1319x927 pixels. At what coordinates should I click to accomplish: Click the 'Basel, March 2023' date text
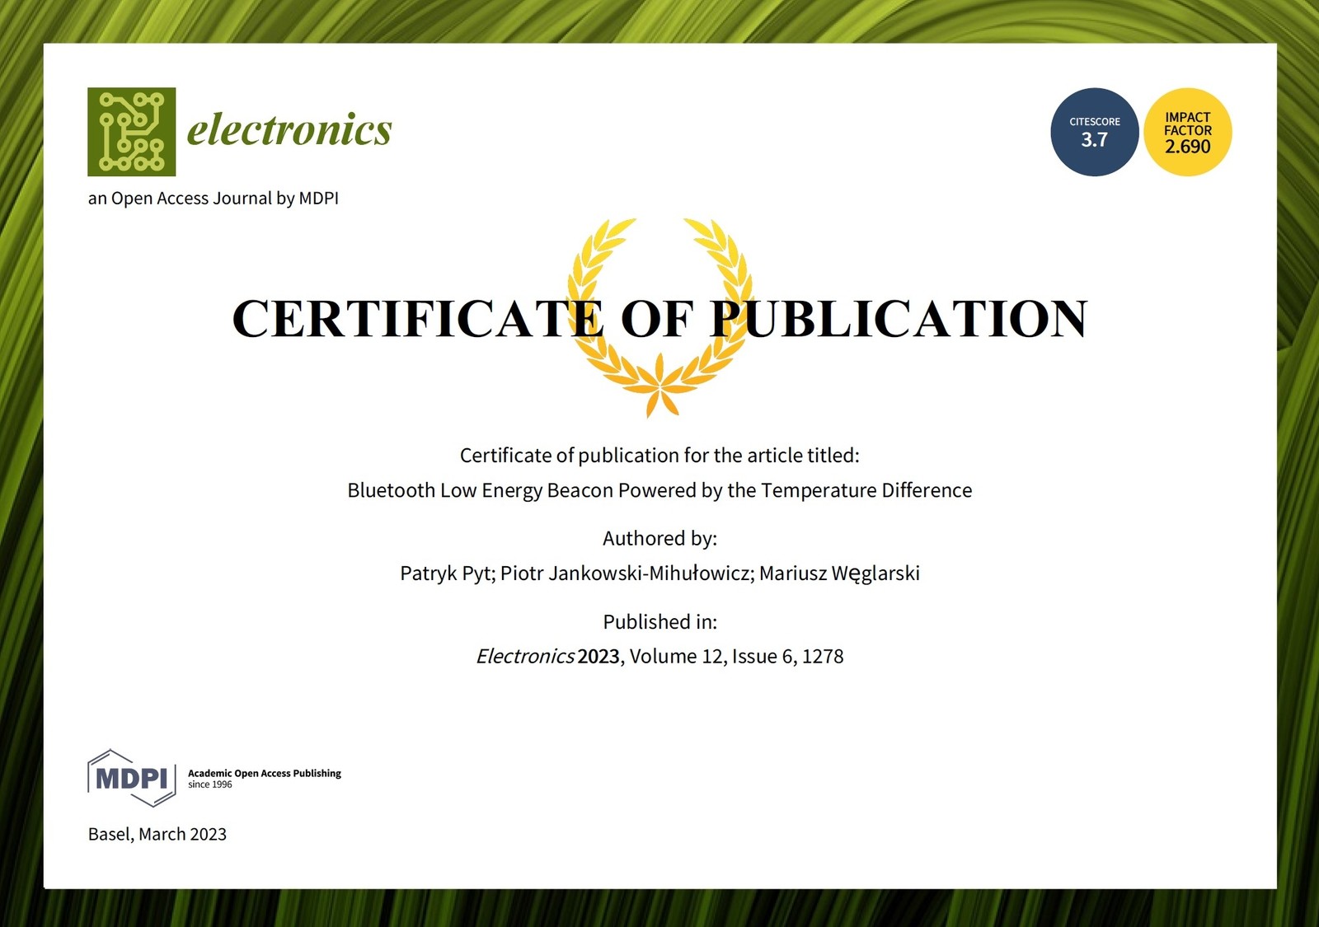[x=157, y=834]
